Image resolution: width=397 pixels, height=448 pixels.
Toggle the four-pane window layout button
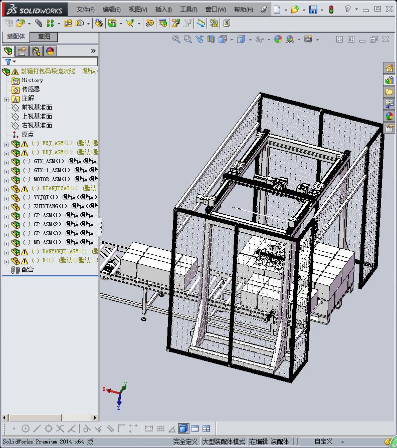coord(206,428)
